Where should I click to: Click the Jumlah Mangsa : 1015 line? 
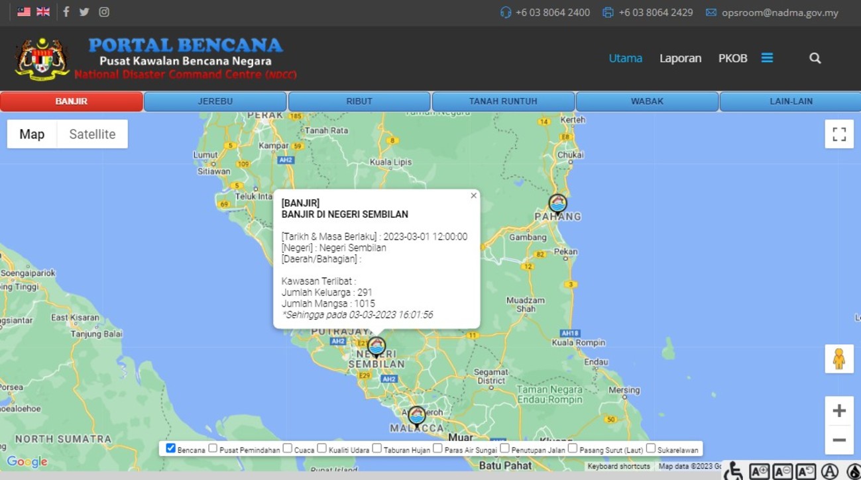pos(328,303)
